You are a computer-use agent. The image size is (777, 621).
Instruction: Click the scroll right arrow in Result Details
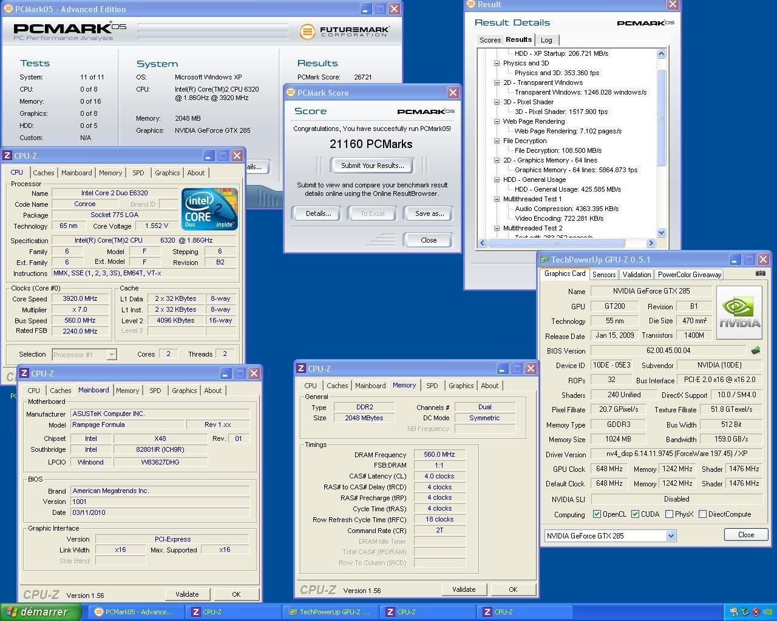[x=651, y=243]
